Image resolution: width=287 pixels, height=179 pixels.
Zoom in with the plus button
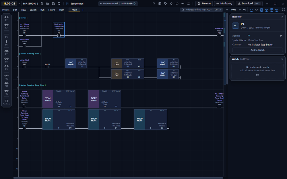click(x=240, y=10)
